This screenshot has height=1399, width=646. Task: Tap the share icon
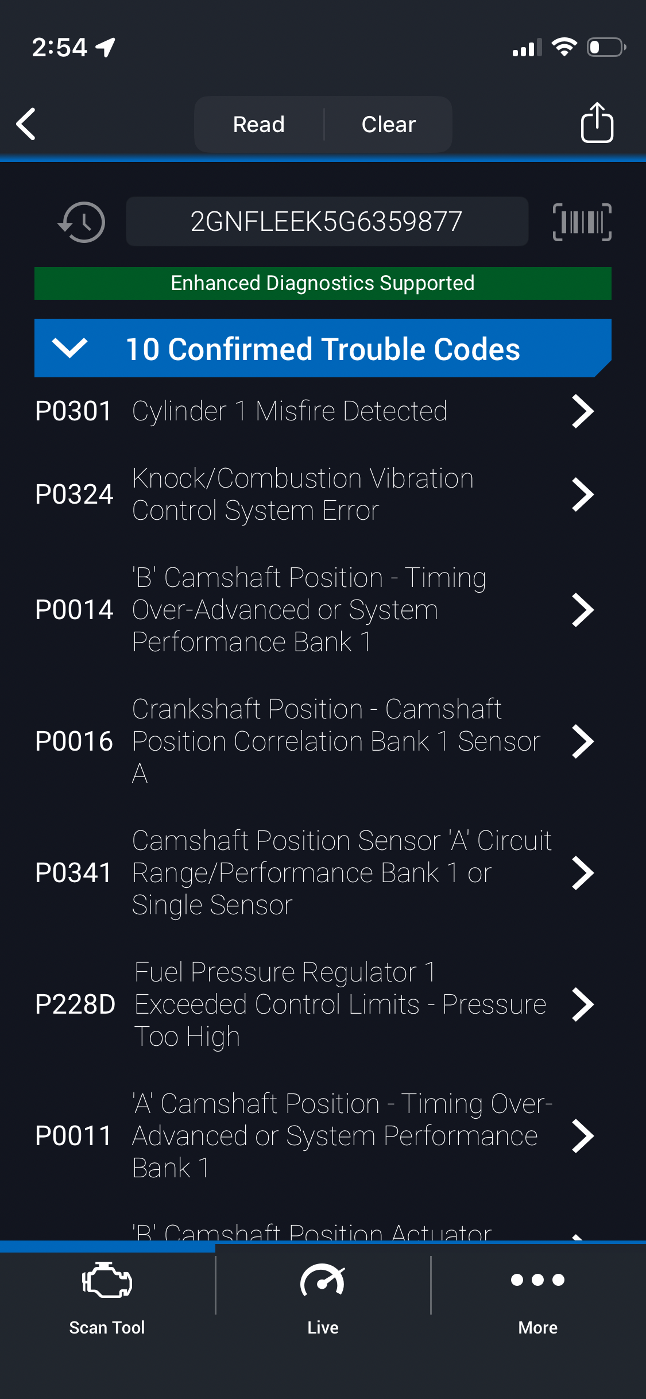click(597, 122)
